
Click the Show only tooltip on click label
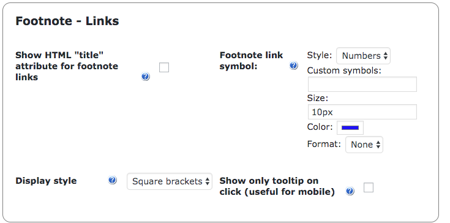(x=277, y=186)
